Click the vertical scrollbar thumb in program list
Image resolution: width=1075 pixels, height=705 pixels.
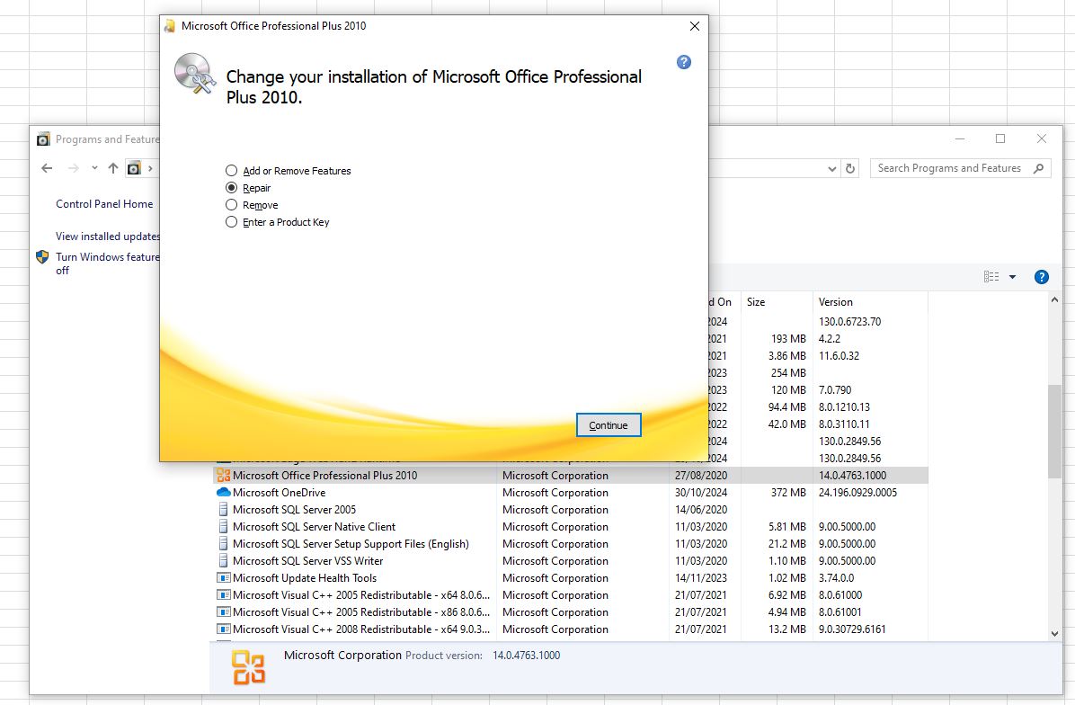pyautogui.click(x=1054, y=432)
